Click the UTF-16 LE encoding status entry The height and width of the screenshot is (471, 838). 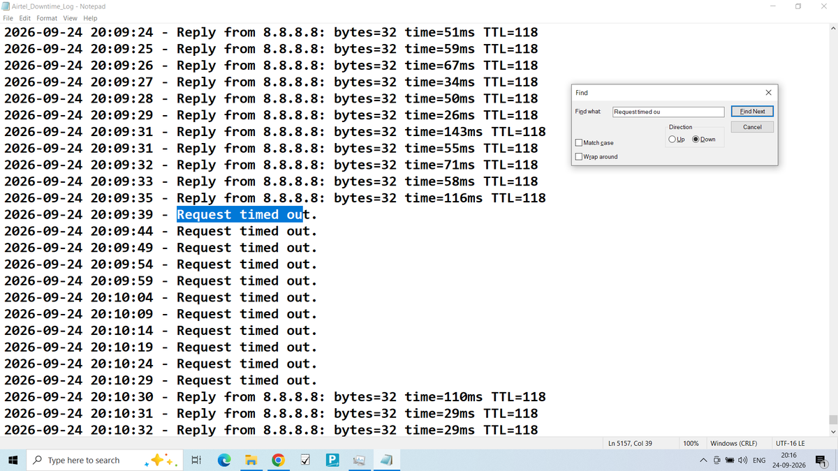point(790,443)
